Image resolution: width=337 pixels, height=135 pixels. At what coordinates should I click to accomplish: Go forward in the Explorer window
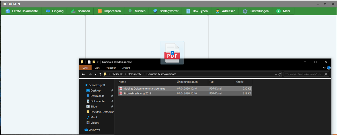point(90,74)
